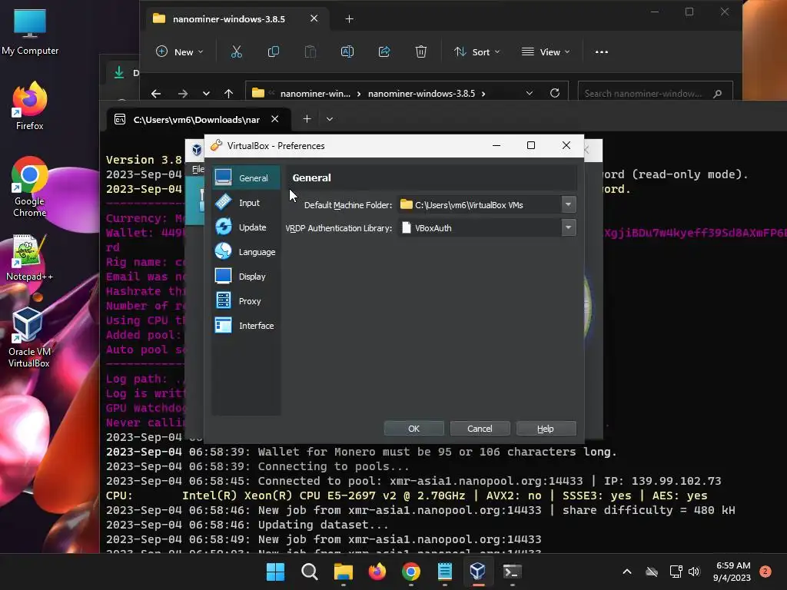Viewport: 787px width, 590px height.
Task: Click Paste icon in File Explorer toolbar
Action: tap(310, 51)
